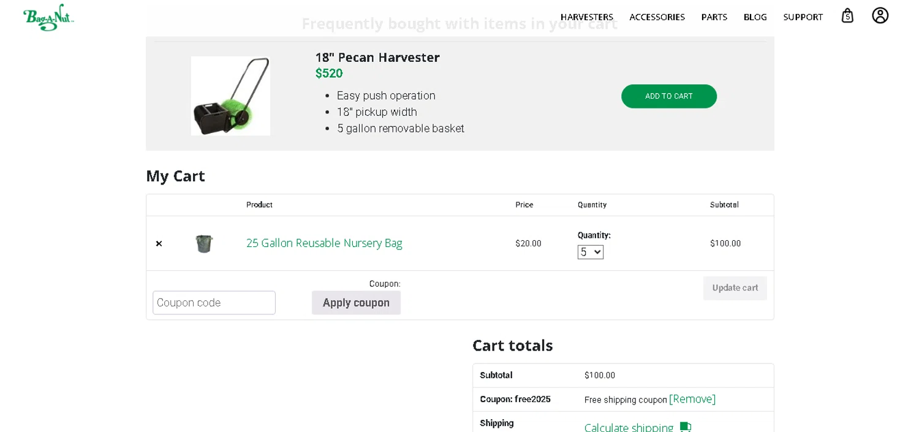Click the Cart totals subtotal $100.00 value
The width and height of the screenshot is (919, 432).
[600, 375]
